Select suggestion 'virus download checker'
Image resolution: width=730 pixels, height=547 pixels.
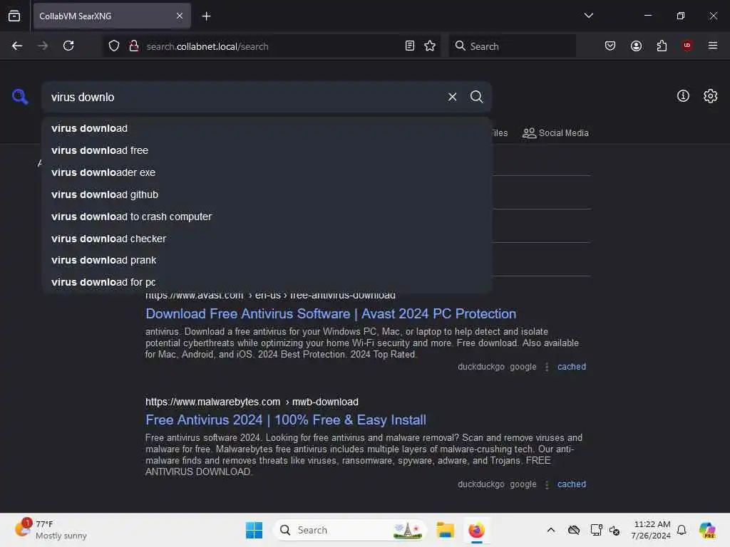tap(267, 239)
